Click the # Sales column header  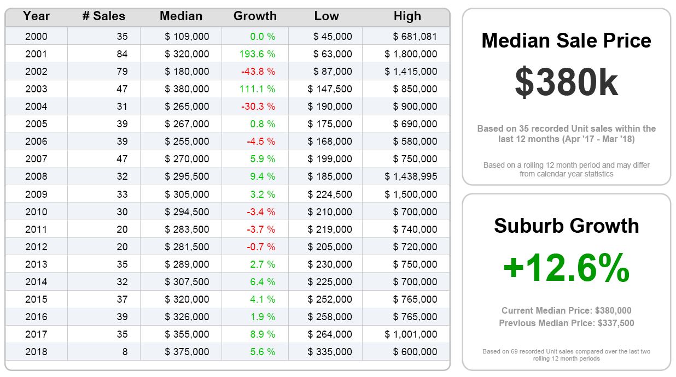point(104,16)
